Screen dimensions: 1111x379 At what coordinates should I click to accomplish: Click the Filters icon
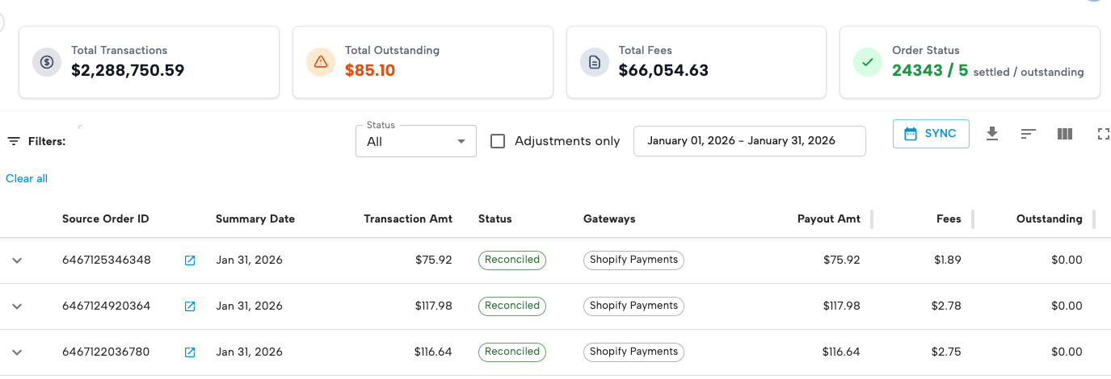pos(14,141)
